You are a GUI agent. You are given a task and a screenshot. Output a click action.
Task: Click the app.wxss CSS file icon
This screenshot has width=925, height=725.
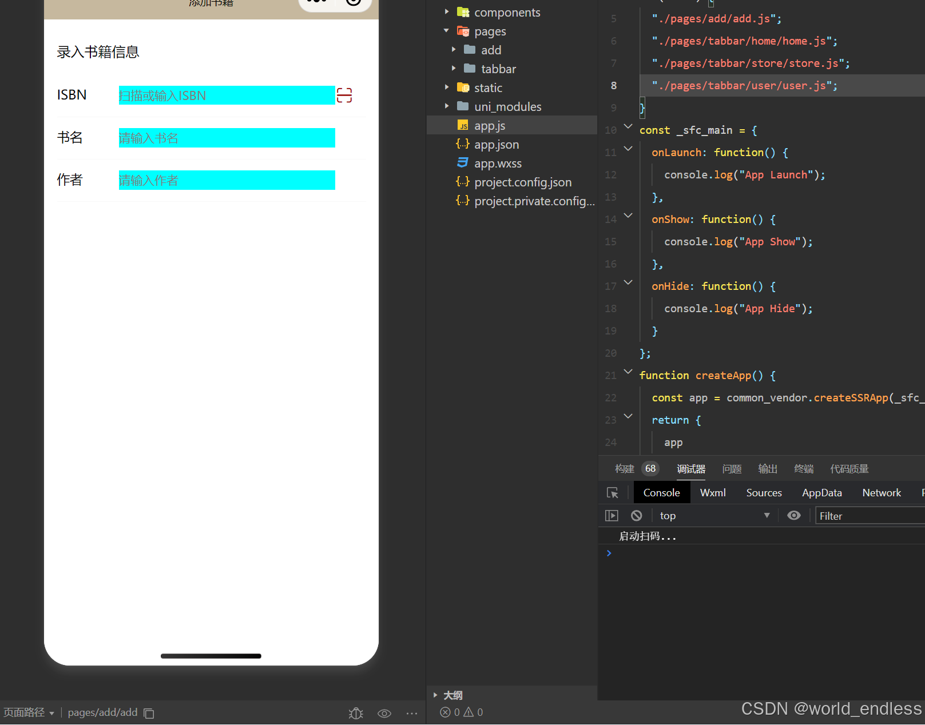(x=463, y=163)
